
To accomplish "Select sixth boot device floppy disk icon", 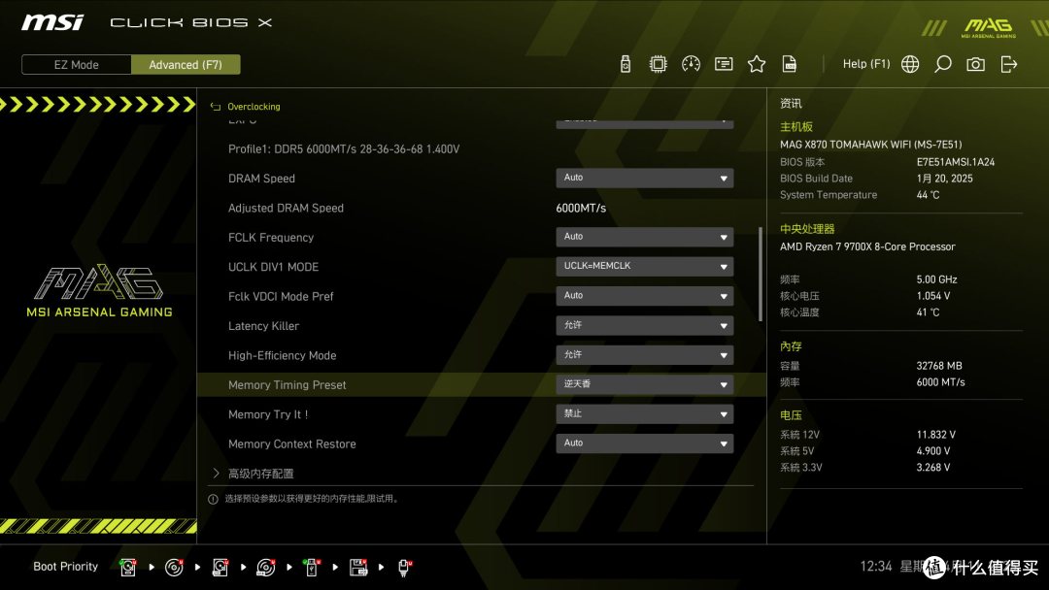I will (357, 568).
